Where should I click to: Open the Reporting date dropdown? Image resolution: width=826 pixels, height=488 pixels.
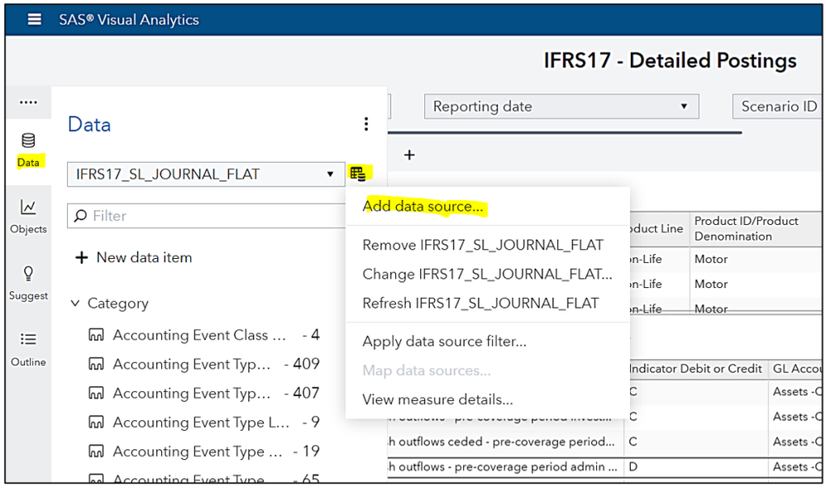(561, 107)
